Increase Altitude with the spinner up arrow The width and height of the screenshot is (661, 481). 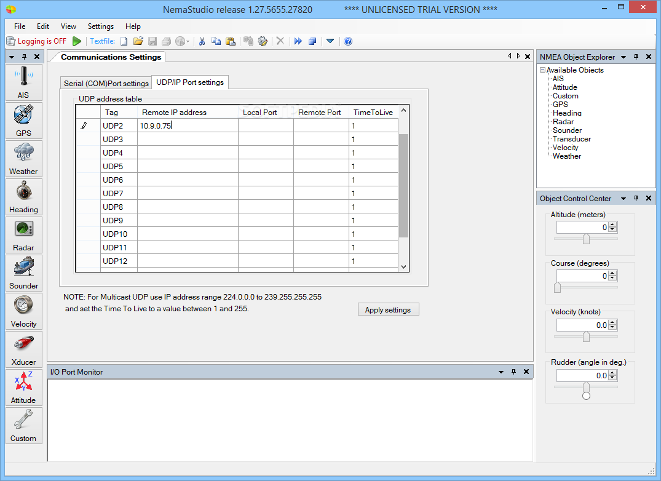click(613, 225)
